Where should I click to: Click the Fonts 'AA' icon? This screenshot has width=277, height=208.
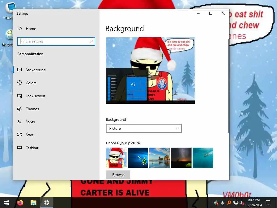click(19, 122)
